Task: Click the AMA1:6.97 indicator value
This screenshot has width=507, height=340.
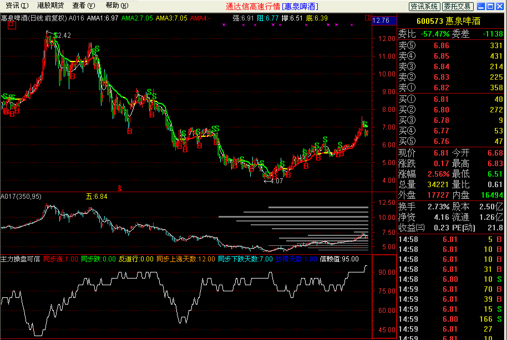Action: click(x=103, y=18)
